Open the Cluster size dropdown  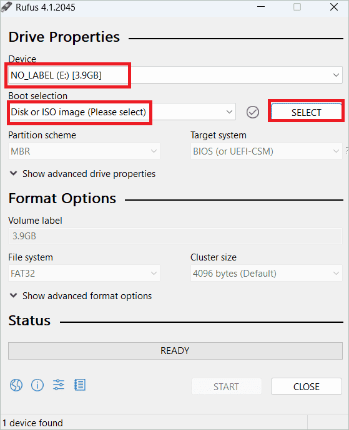(267, 273)
